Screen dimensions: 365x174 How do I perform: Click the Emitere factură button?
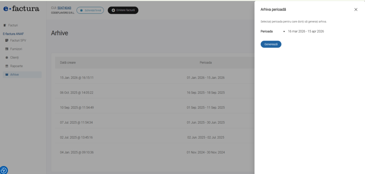coord(123,10)
